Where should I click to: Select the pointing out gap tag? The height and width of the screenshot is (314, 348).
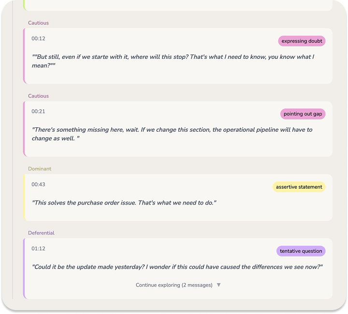[303, 114]
